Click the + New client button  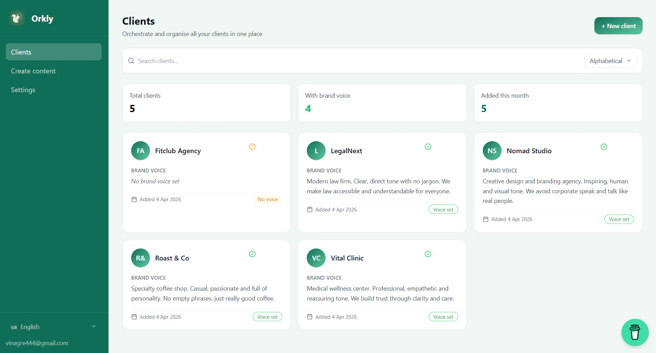[618, 26]
